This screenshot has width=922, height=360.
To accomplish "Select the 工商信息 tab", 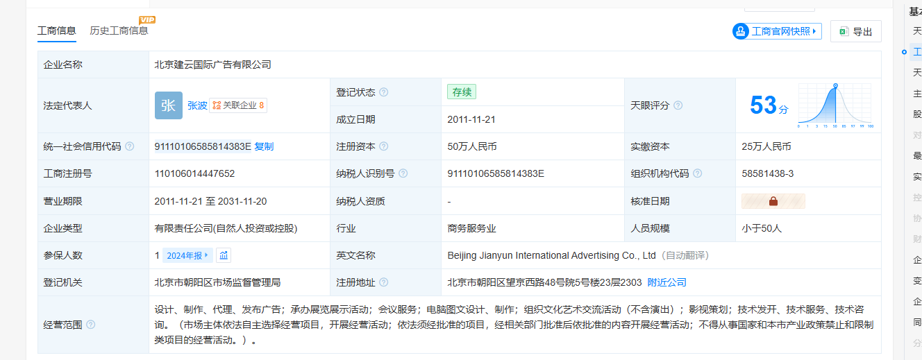I will coord(57,31).
